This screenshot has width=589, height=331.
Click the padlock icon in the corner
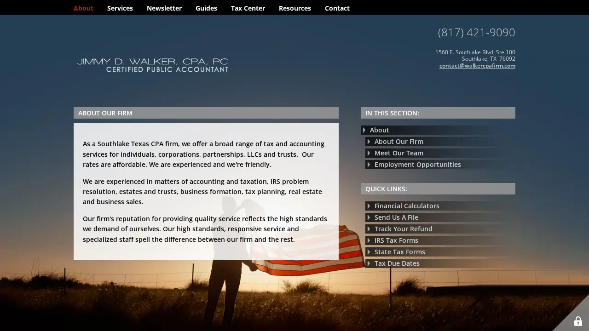[x=578, y=321]
